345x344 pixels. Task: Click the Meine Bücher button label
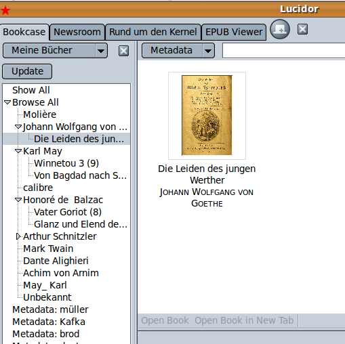pyautogui.click(x=42, y=50)
